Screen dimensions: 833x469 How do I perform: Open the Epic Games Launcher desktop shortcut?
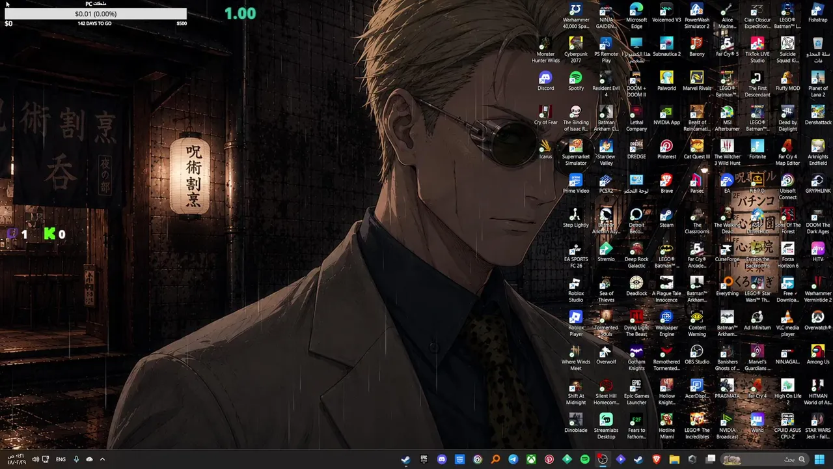636,390
